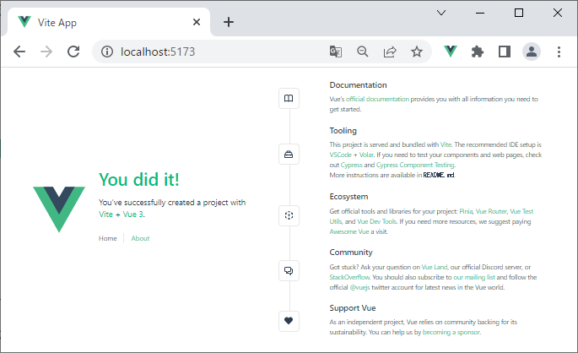
Task: Click the Vue favicon on the tab
Action: (x=24, y=22)
